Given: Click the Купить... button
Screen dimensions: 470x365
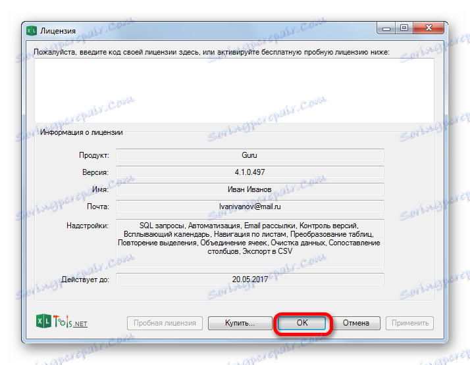Looking at the screenshot, I should [x=240, y=323].
